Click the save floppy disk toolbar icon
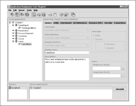Viewport: 136px width, 106px height. click(x=55, y=15)
